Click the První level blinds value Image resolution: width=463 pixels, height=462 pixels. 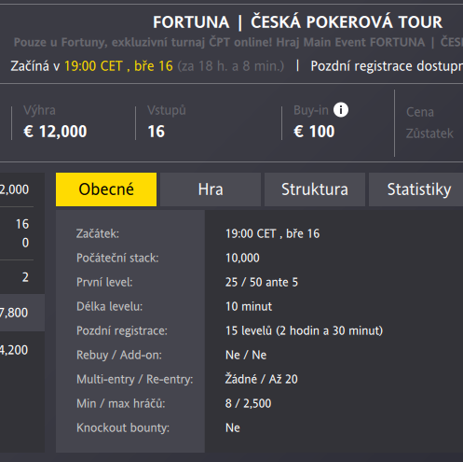[x=262, y=282]
